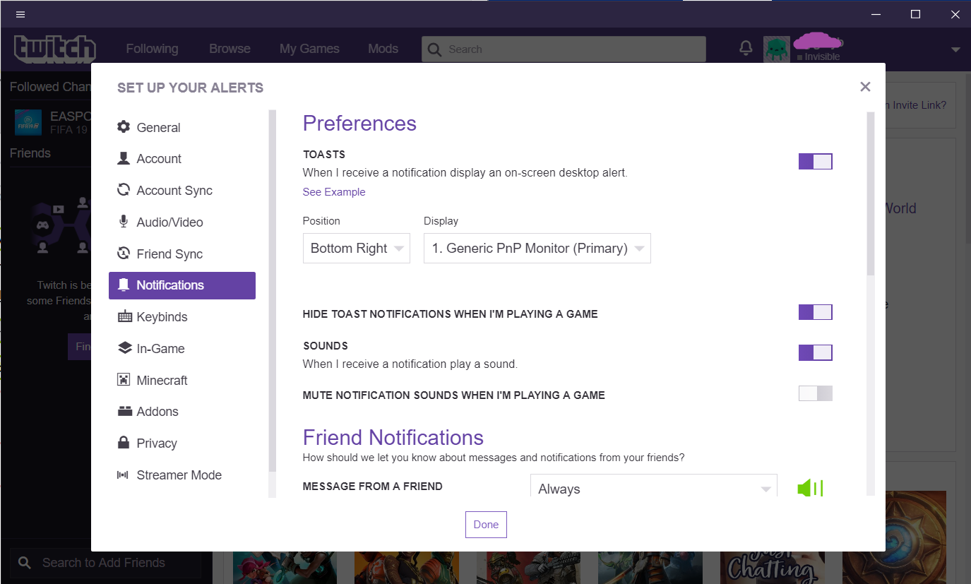Disable the Sounds notification switch
The height and width of the screenshot is (584, 971).
[816, 352]
